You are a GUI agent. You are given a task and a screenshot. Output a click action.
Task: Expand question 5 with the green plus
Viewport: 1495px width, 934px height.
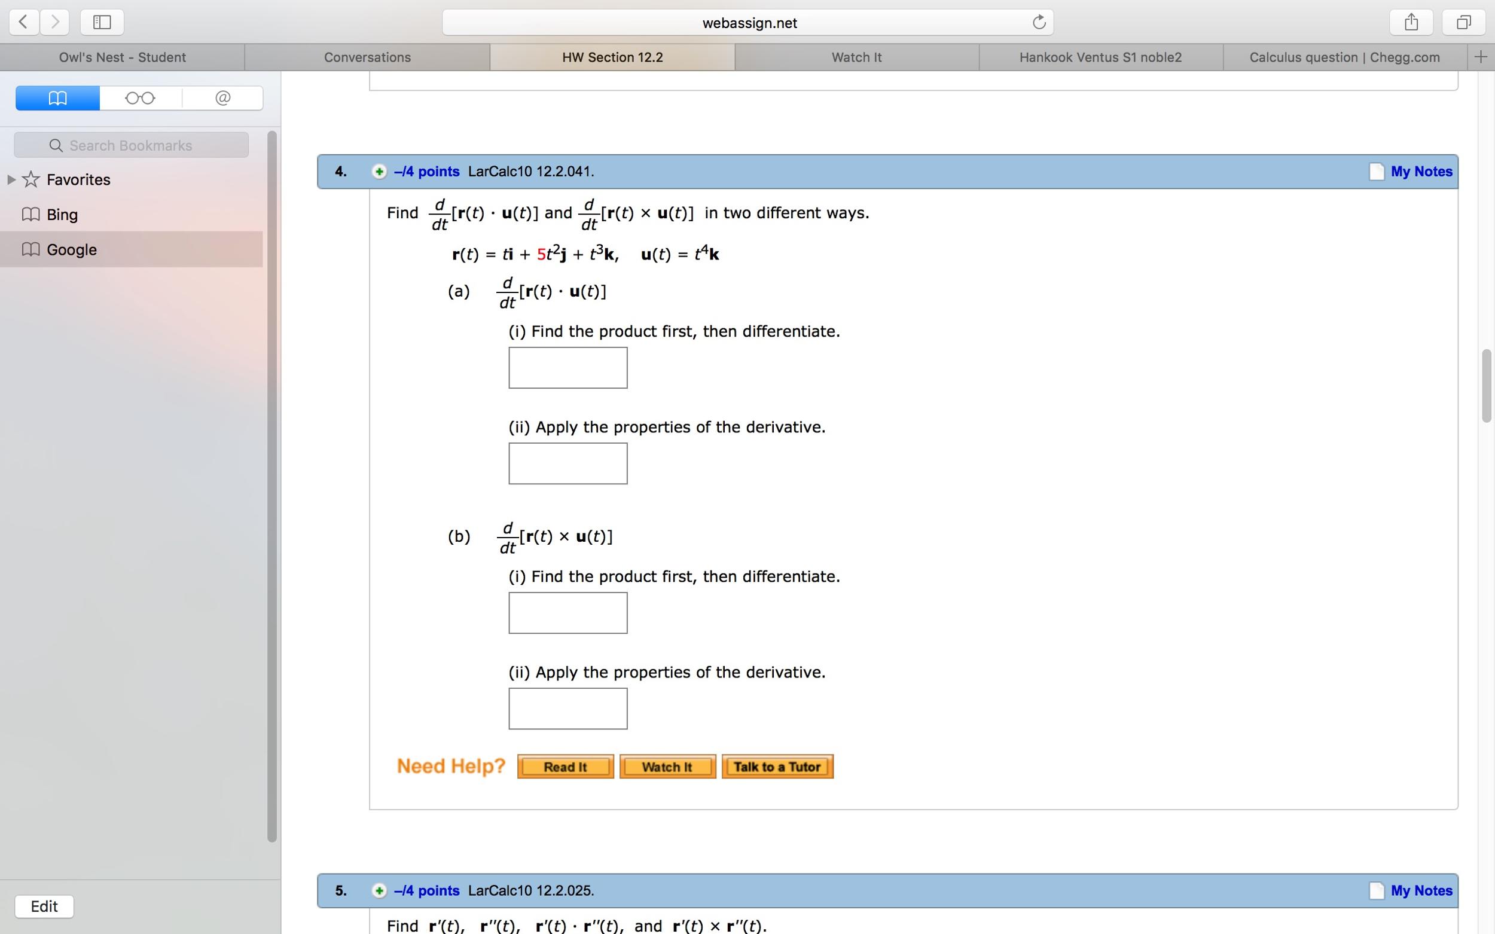(x=379, y=890)
